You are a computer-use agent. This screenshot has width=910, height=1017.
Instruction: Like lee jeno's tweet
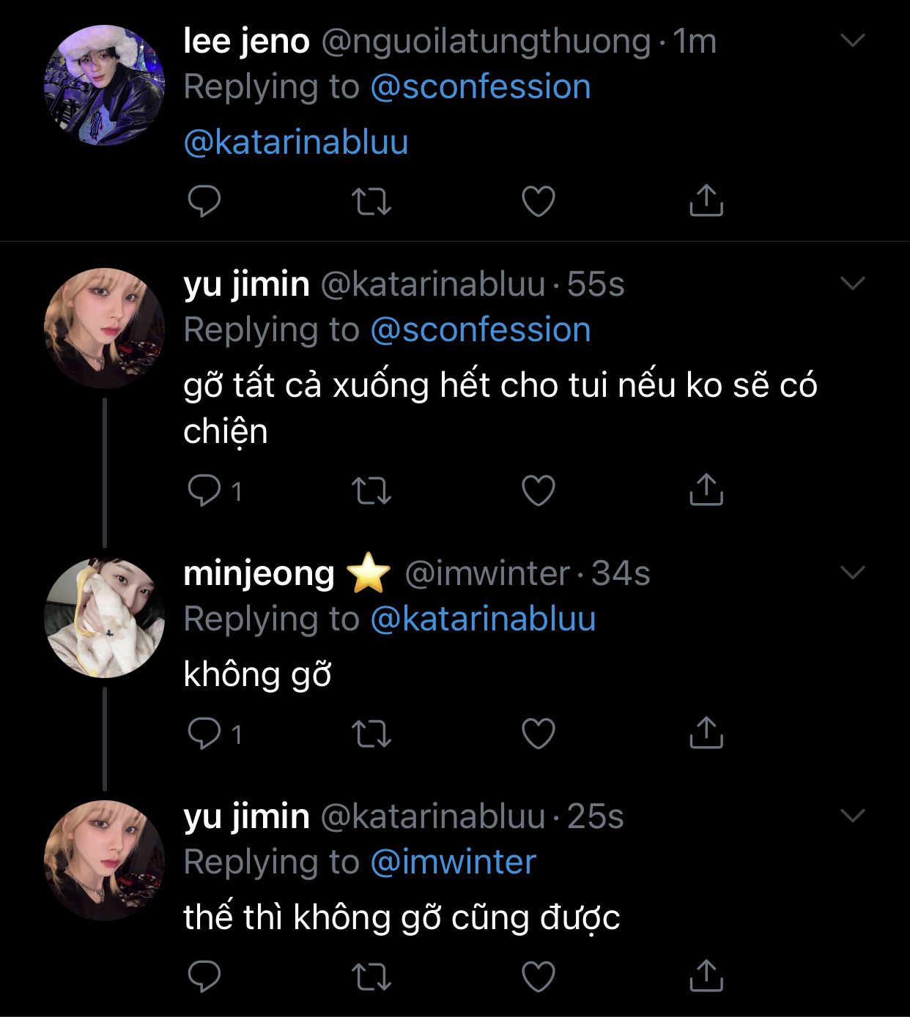point(538,201)
